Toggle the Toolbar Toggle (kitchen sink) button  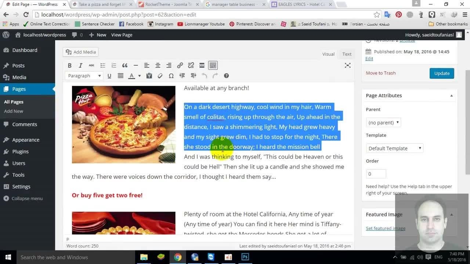click(213, 65)
